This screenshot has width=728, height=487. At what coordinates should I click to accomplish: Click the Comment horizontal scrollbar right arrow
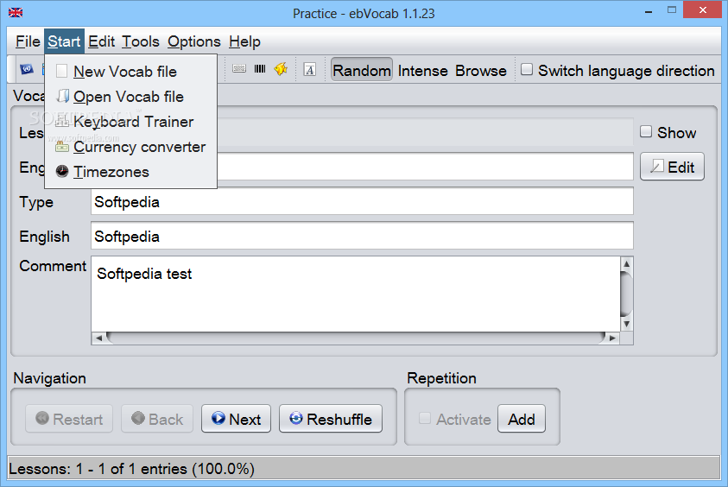[x=612, y=338]
